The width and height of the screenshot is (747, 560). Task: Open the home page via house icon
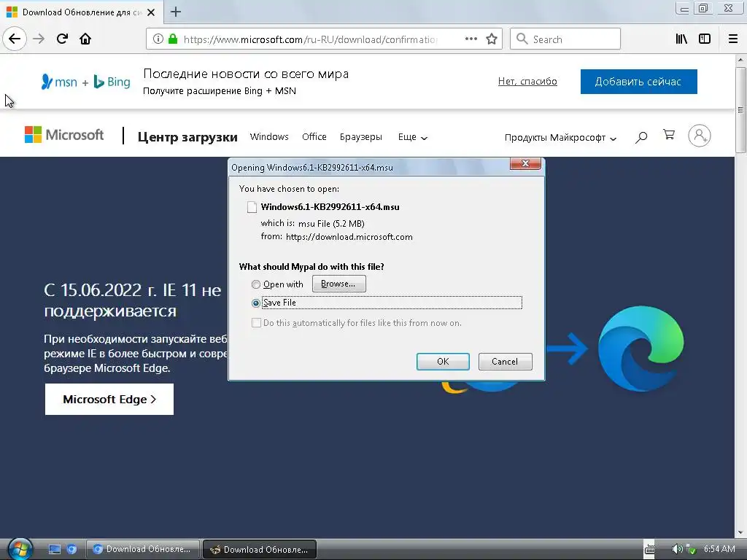coord(85,39)
